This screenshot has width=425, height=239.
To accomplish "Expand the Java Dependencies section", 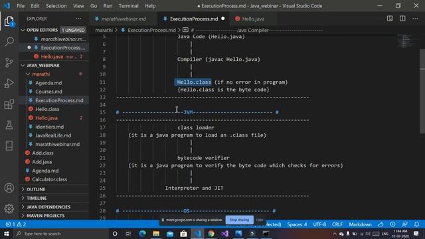I will click(x=54, y=207).
